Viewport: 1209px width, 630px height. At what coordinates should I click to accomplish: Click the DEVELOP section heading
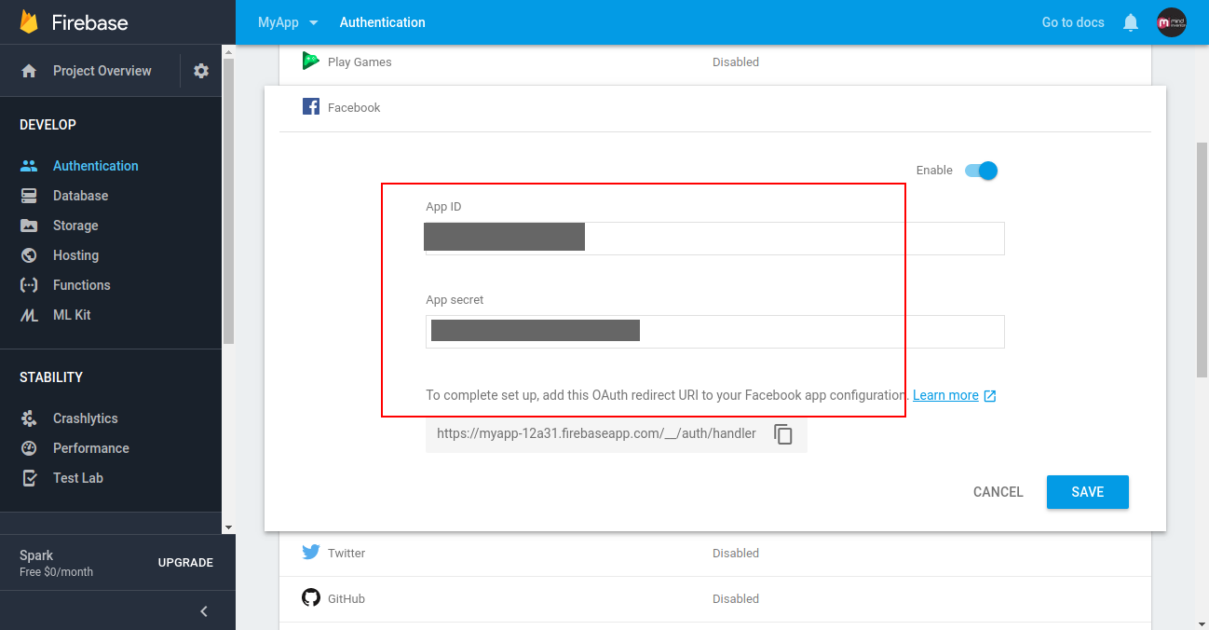[48, 125]
